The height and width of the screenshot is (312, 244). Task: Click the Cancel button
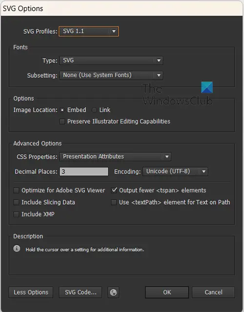[213, 292]
